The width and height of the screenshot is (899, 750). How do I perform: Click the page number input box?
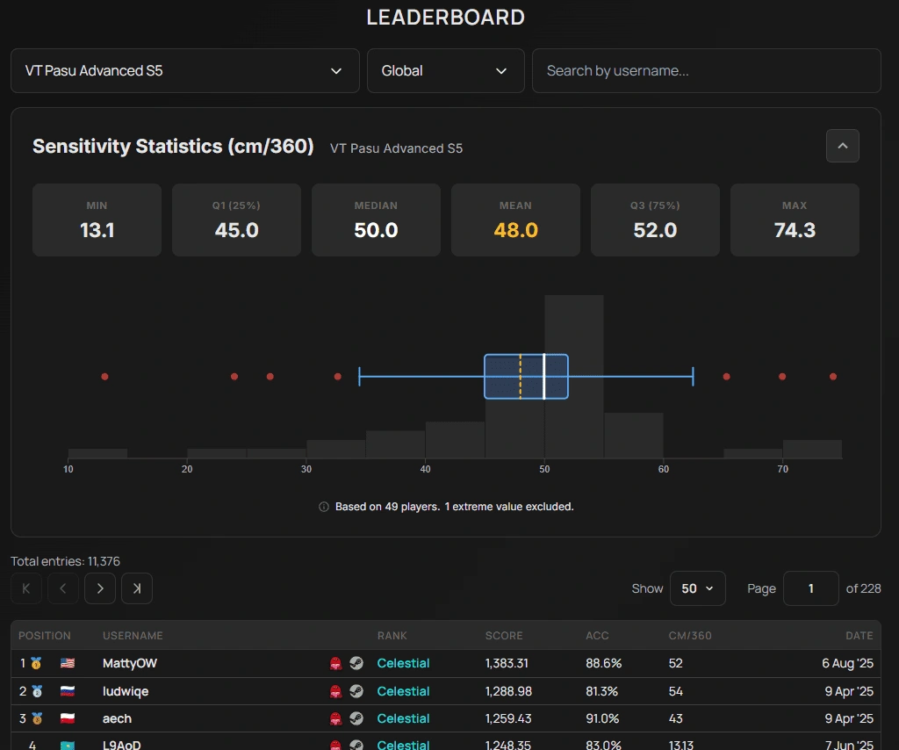point(810,588)
